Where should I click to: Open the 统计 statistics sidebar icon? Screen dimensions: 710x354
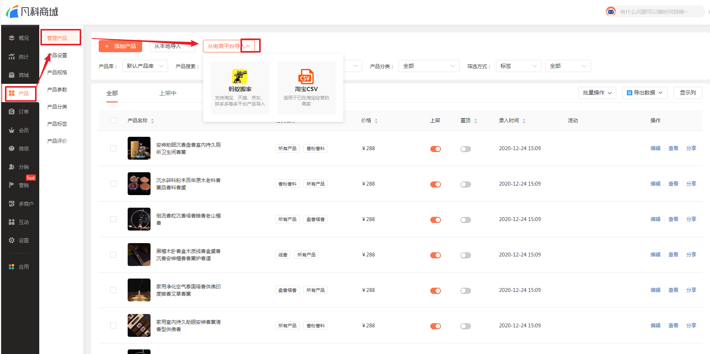tap(11, 57)
